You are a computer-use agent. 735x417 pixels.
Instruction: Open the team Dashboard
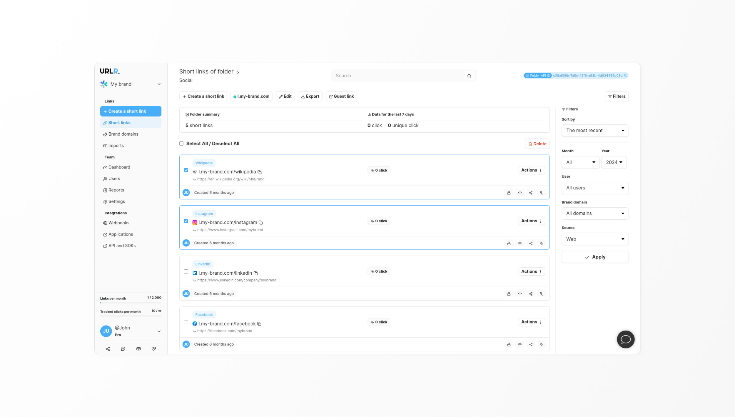click(x=131, y=167)
